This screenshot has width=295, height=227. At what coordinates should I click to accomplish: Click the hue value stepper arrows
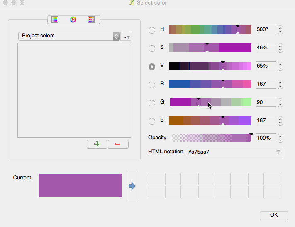tap(280, 30)
